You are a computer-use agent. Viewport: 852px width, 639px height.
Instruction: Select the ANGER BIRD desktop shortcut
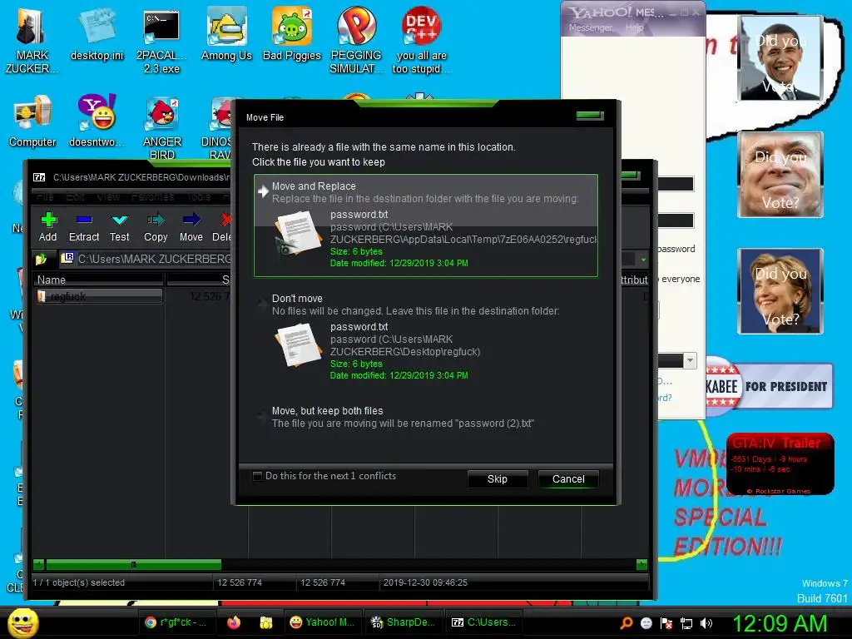coord(162,127)
